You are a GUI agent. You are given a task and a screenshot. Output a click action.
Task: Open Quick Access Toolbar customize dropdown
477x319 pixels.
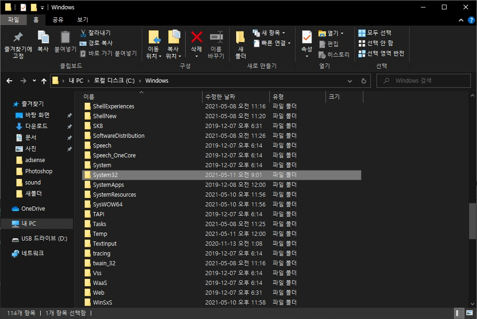coord(42,7)
